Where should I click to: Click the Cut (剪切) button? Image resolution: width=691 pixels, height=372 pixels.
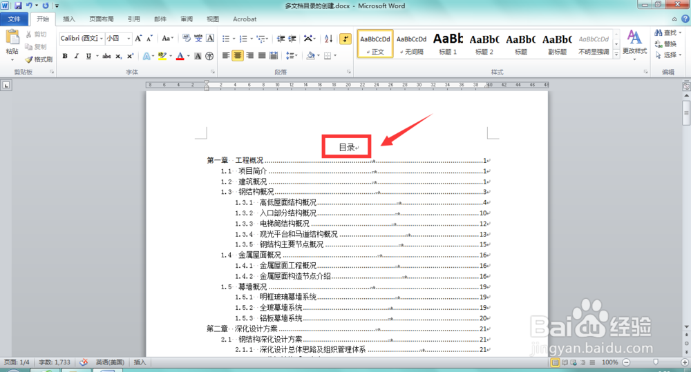[36, 35]
